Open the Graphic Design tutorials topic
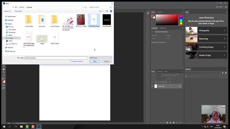Viewport: 230px width, 129px height. click(206, 55)
